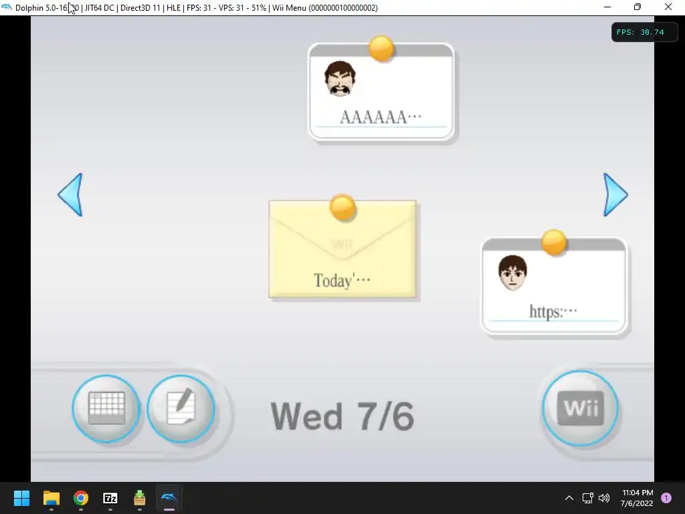This screenshot has height=514, width=685.
Task: Open the AAAAAA memo from the mustached Mii
Action: coord(381,91)
